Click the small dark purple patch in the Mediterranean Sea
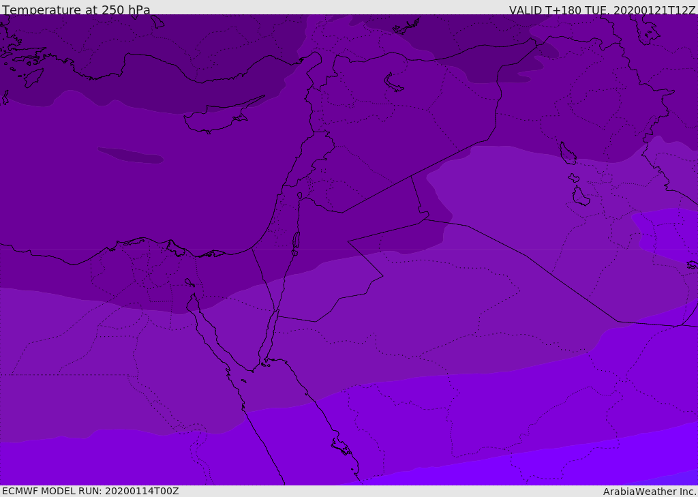 coord(130,155)
